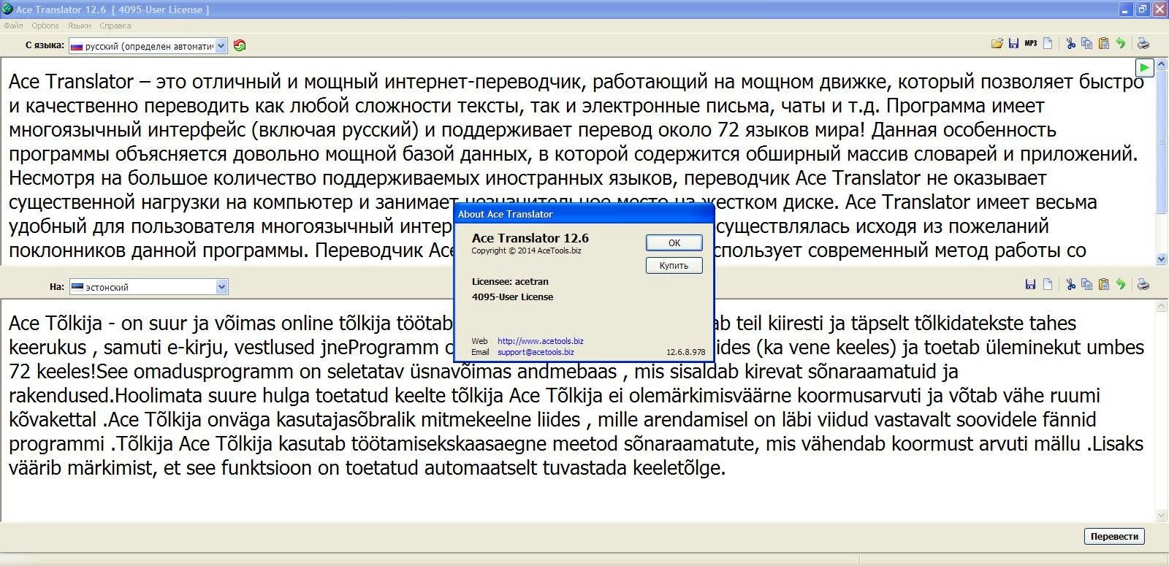Viewport: 1169px width, 566px height.
Task: Click the 'На:' label
Action: 57,287
